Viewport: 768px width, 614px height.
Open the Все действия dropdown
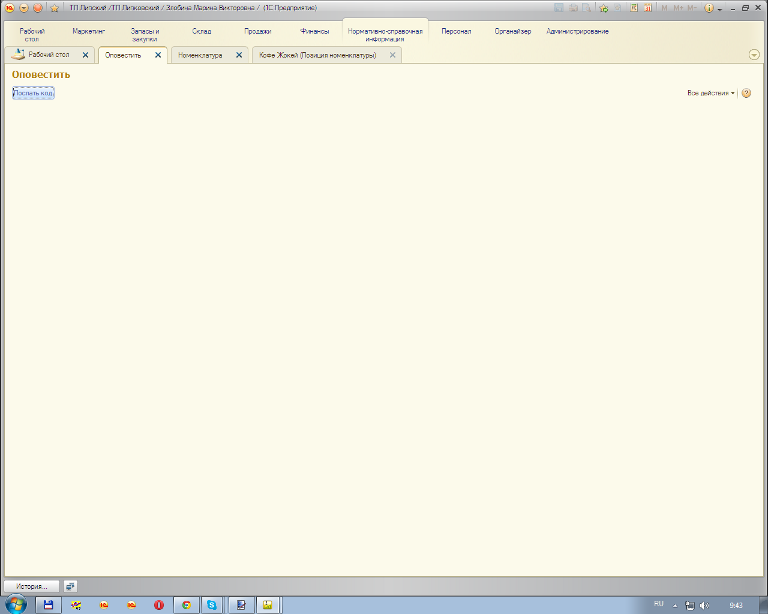711,93
